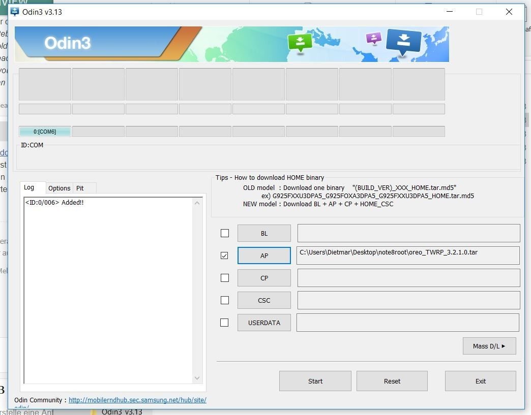
Task: Click the '<ID:0/006> Added!!' log line
Action: coord(54,202)
